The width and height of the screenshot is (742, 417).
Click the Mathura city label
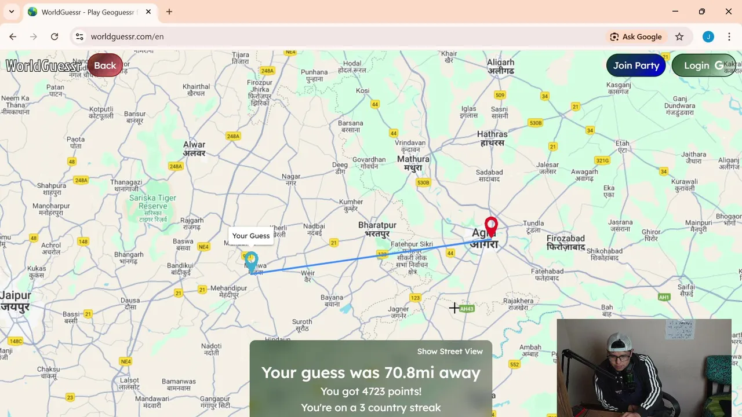coord(413,163)
